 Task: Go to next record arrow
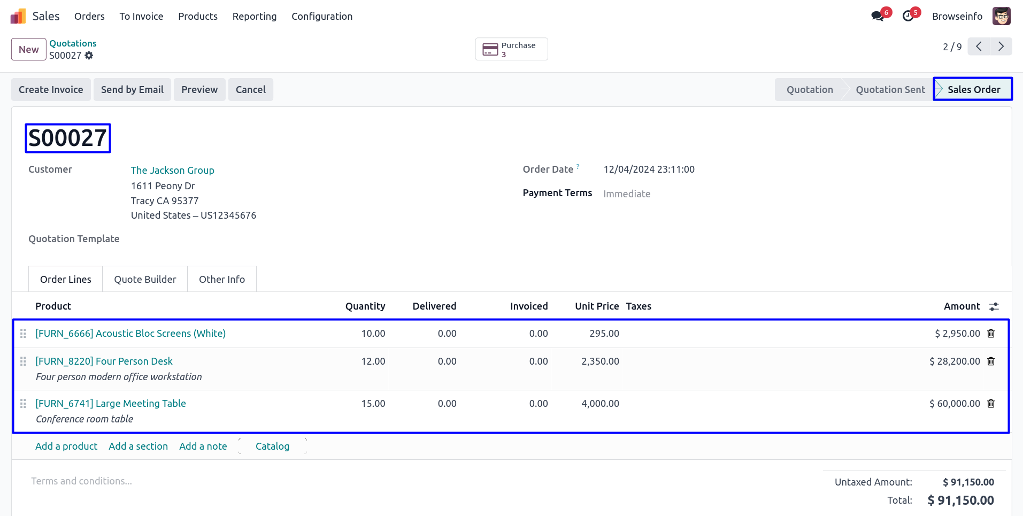[x=1001, y=47]
